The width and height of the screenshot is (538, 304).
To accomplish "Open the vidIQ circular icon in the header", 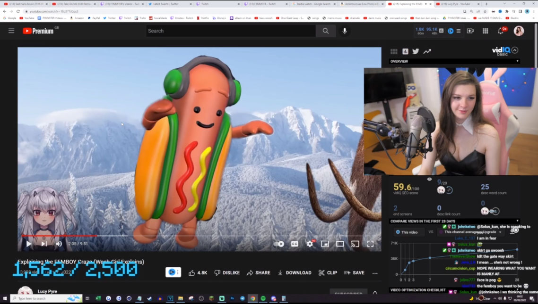I will [x=451, y=31].
